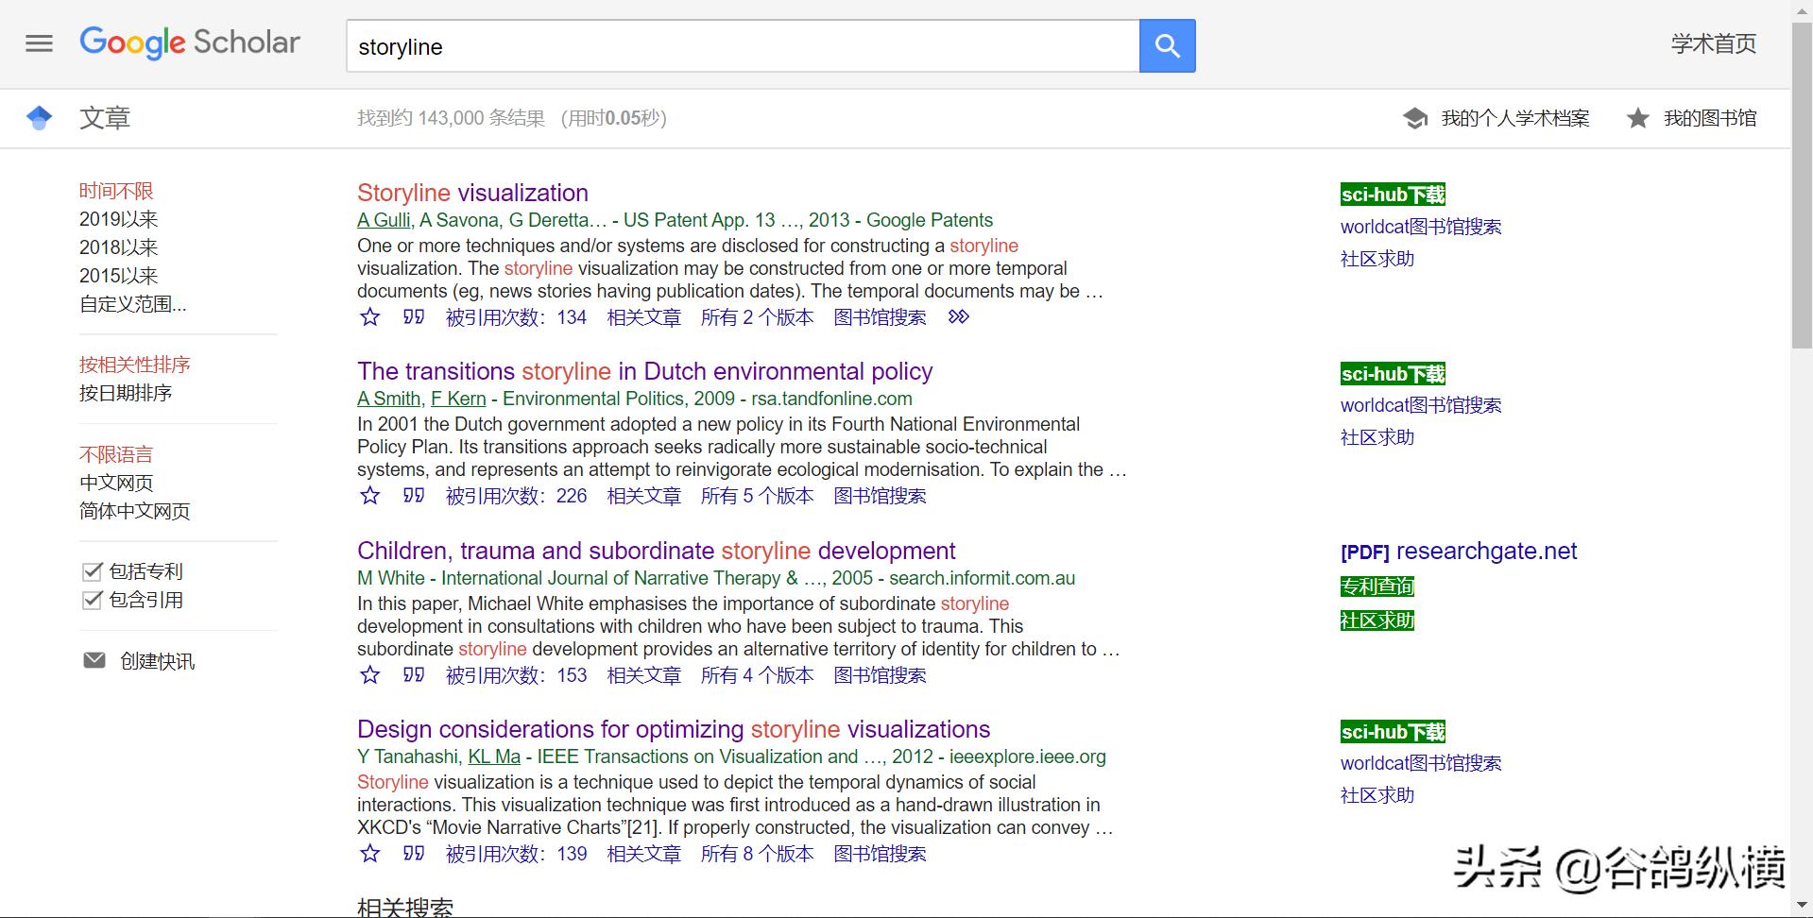
Task: Click cite quote icon for Children trauma result
Action: coord(414,675)
